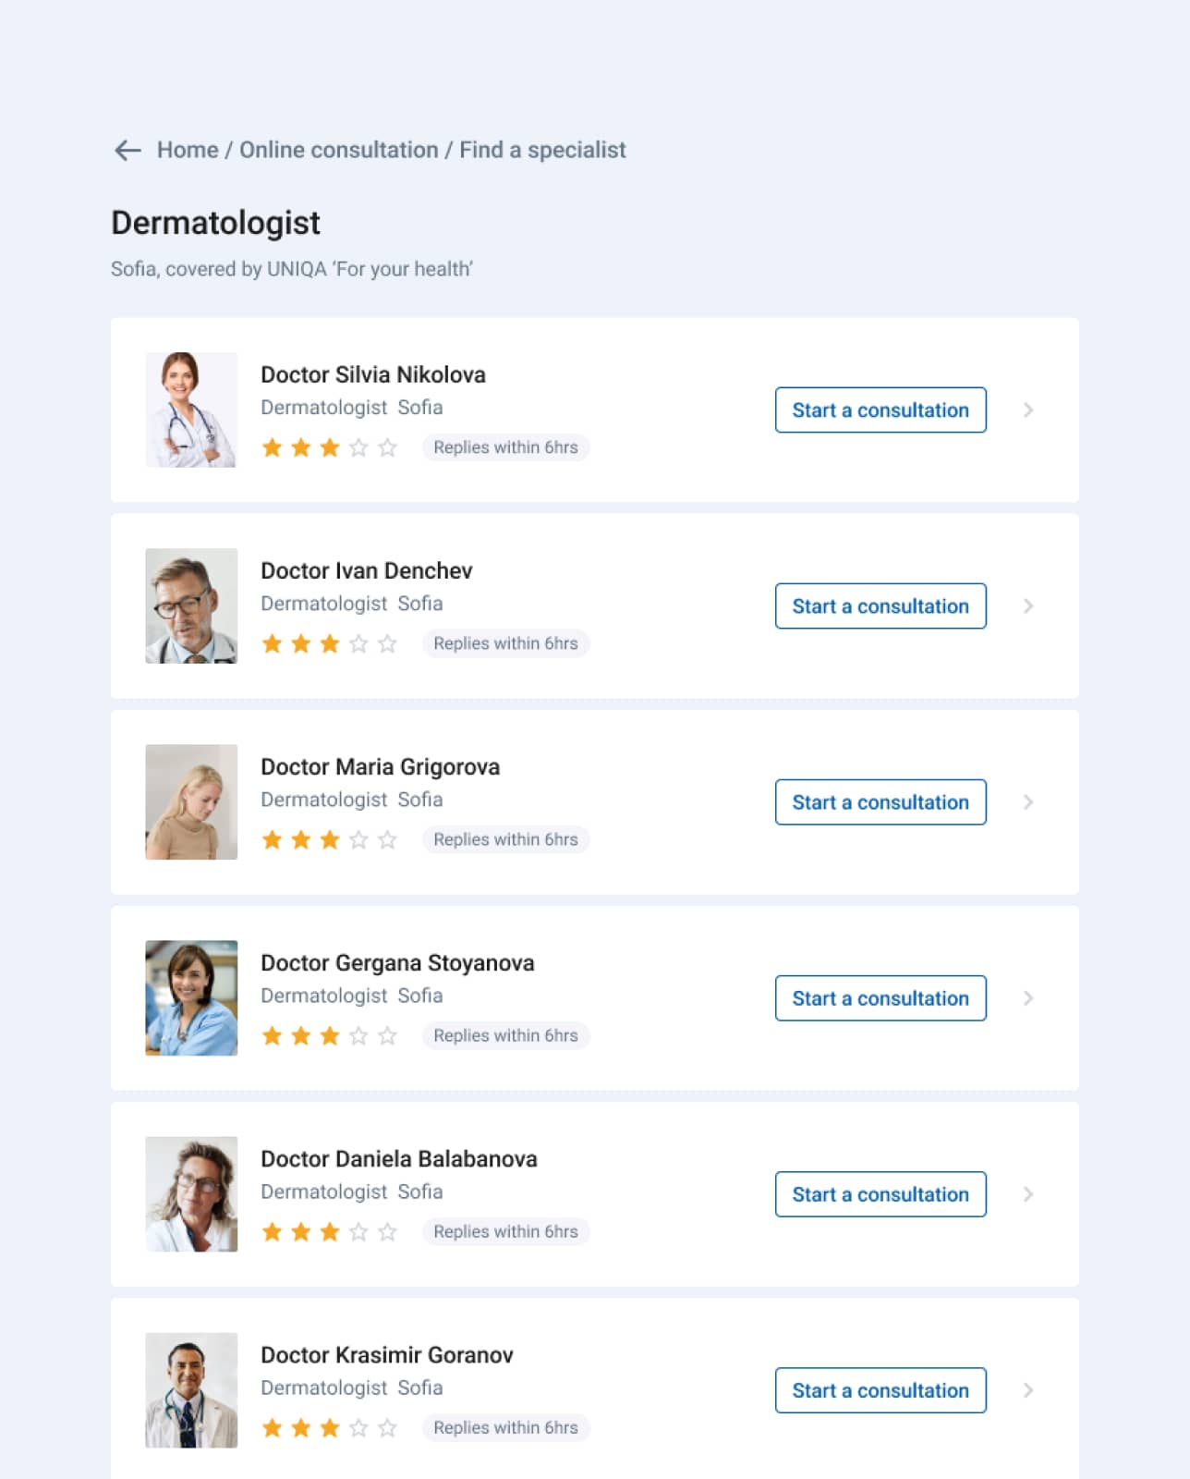Open Krasimir Goranov's details chevron
1190x1479 pixels.
(1028, 1390)
